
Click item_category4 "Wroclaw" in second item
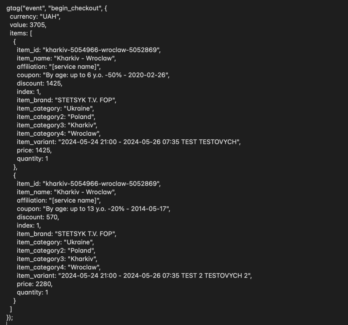(83, 267)
